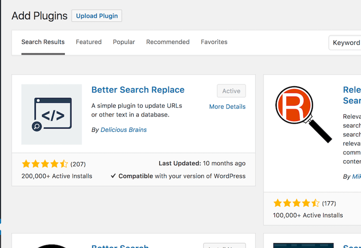Switch to the Search Results tab

tap(43, 42)
